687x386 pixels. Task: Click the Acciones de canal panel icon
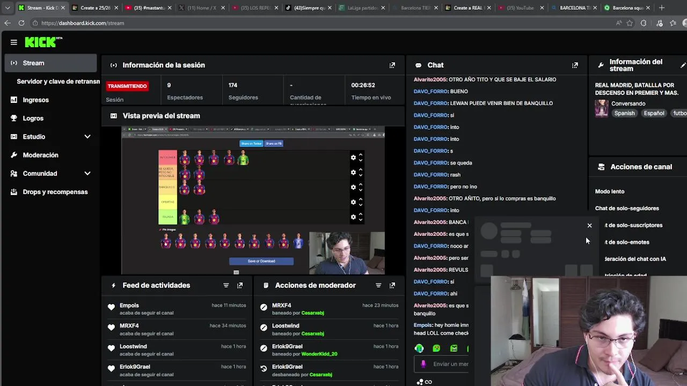601,167
